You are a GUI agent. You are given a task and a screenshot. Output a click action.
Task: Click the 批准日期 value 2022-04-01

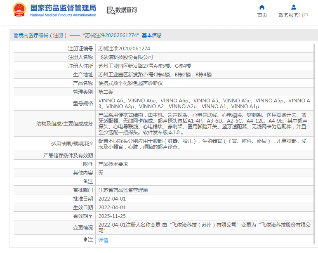coord(112,199)
